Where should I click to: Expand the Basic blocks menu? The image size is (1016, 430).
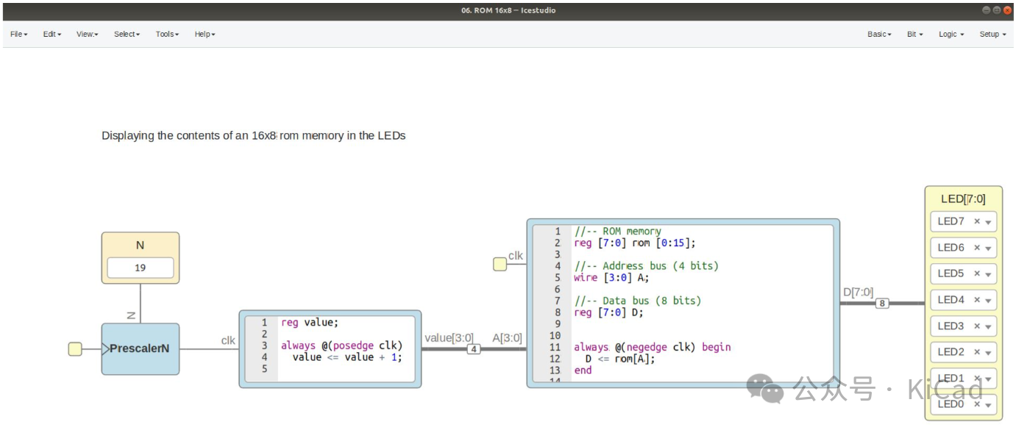pos(879,34)
